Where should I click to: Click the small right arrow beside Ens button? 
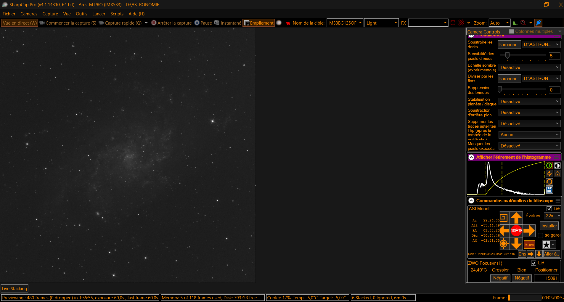(531, 254)
